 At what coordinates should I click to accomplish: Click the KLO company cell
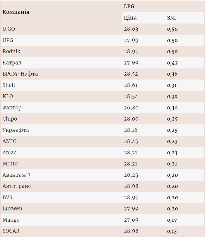pos(8,96)
